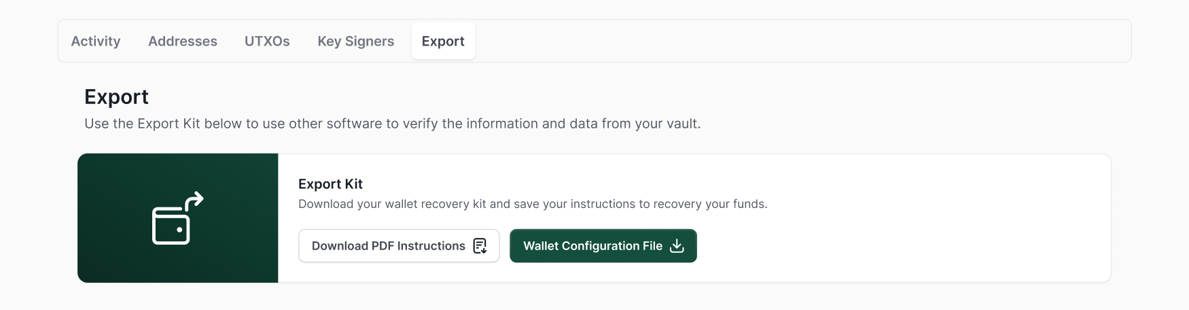This screenshot has width=1189, height=310.
Task: Click the 'Download PDF Instructions' label text
Action: coord(388,246)
